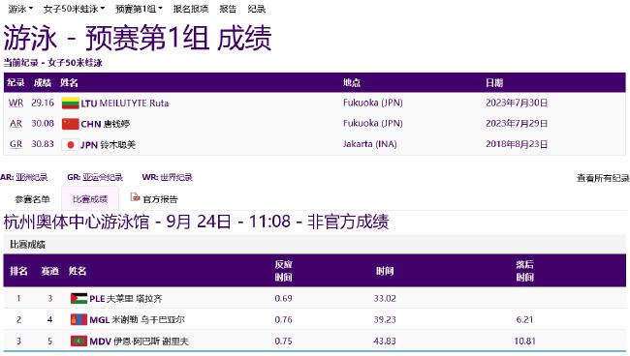Screen dimensions: 630x356
Task: Click the world record time 29.16
Action: (x=43, y=103)
